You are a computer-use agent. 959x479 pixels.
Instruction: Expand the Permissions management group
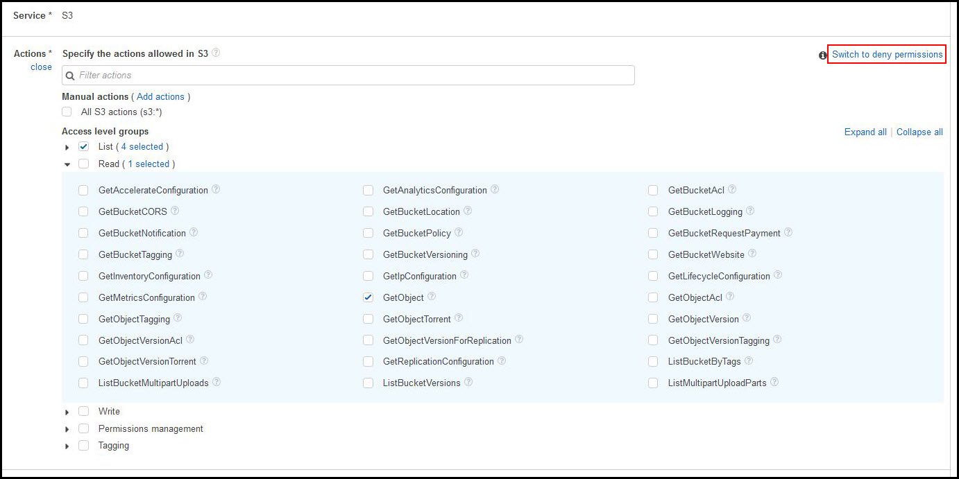(67, 429)
